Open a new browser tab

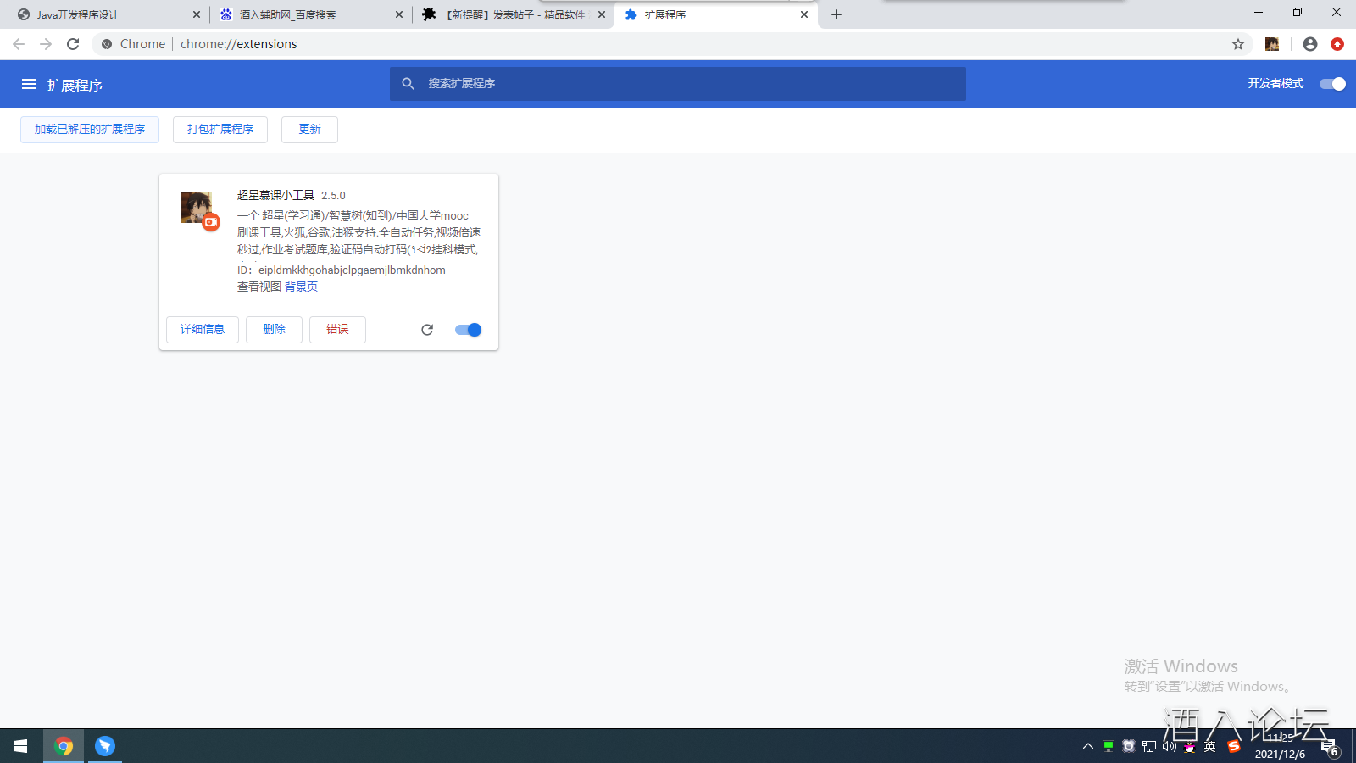click(x=836, y=14)
